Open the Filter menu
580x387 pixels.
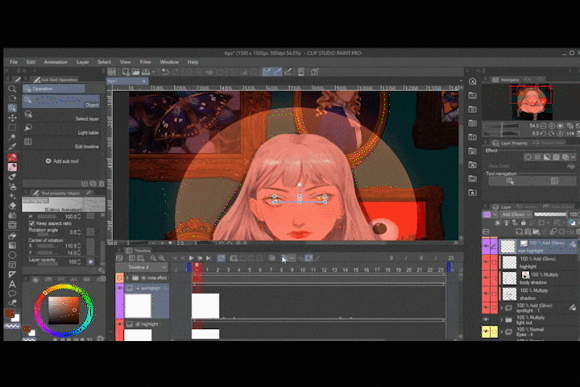tap(145, 62)
